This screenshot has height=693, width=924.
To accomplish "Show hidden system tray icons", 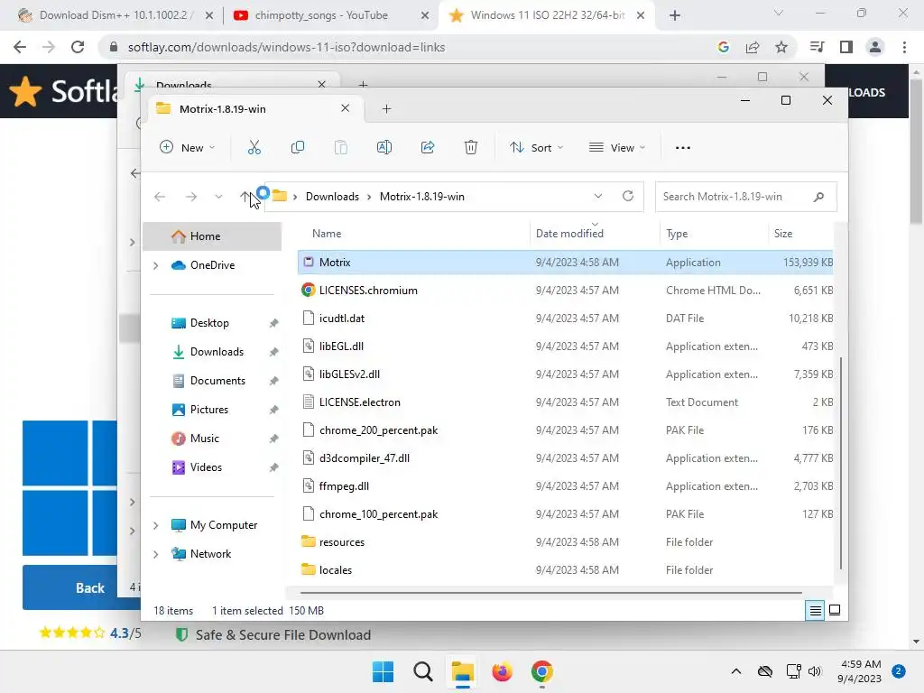I will point(736,671).
